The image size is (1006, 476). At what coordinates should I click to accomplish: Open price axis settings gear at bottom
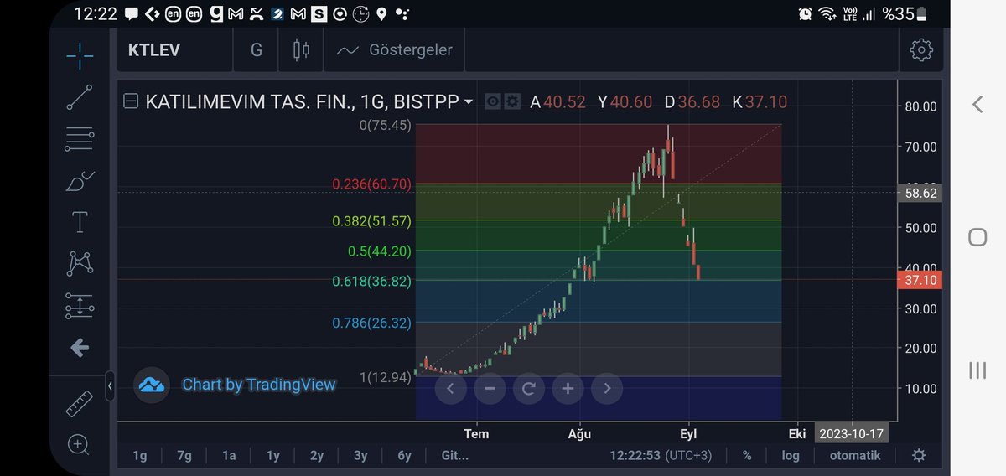919,455
